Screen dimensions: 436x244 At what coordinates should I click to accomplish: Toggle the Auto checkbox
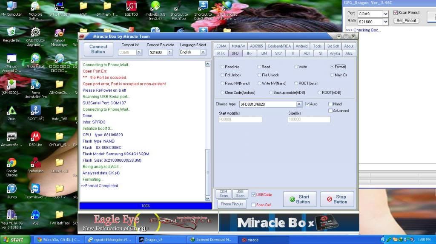click(x=307, y=104)
